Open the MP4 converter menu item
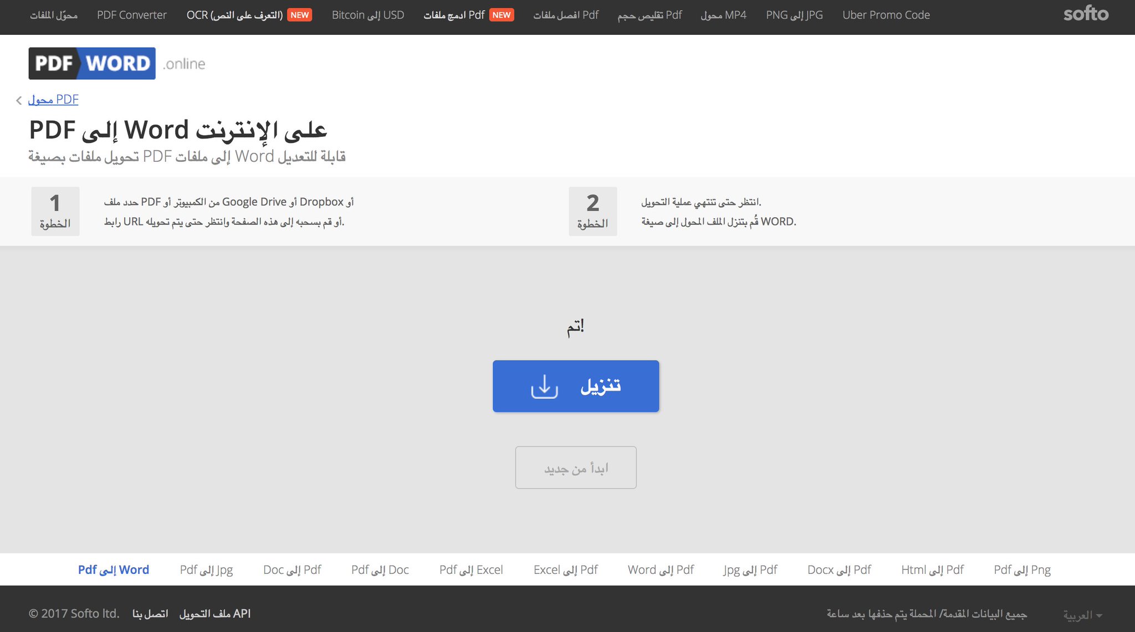This screenshot has height=632, width=1135. point(723,15)
